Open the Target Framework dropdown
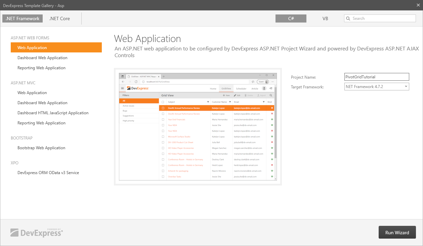This screenshot has height=246, width=423. 377,87
